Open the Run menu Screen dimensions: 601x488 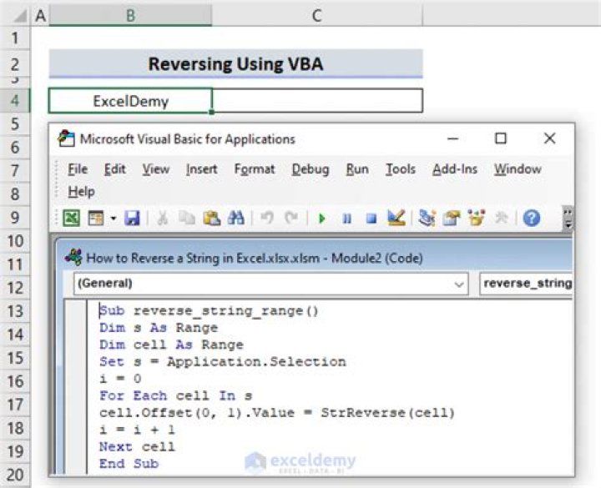357,169
